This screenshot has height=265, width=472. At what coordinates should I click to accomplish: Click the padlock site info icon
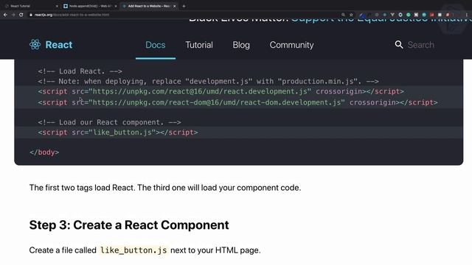click(31, 15)
